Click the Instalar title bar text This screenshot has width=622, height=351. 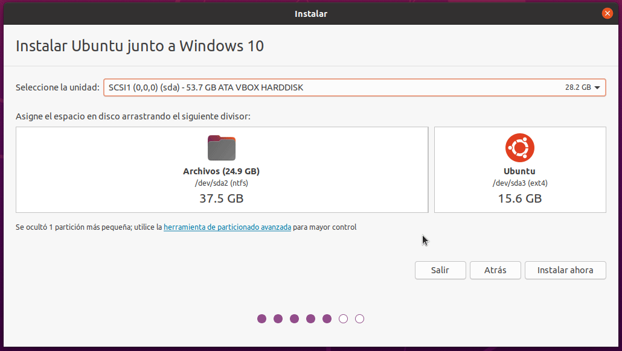coord(311,13)
